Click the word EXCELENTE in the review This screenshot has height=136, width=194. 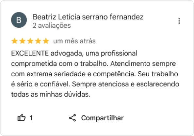pyautogui.click(x=30, y=53)
